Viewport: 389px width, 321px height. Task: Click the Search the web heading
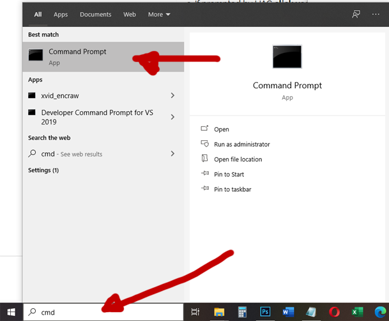[x=49, y=138]
